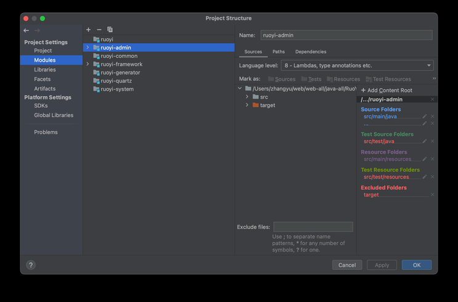Expand the src folder

click(247, 97)
